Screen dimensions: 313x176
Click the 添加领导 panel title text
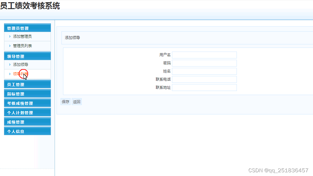(72, 38)
